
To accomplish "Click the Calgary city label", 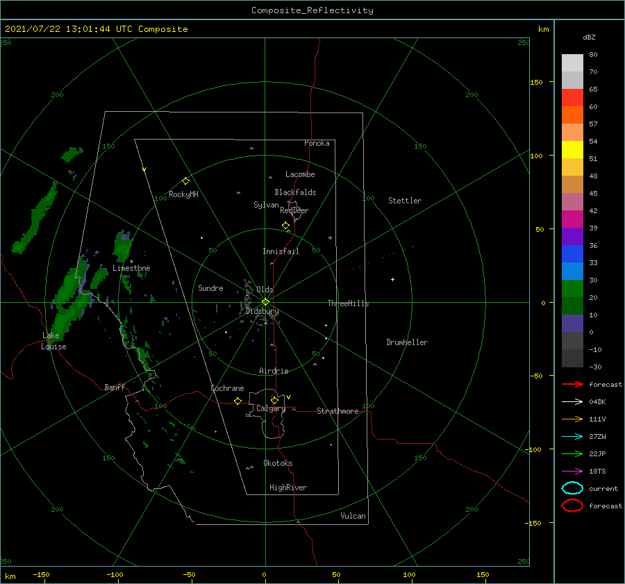I will pyautogui.click(x=271, y=408).
